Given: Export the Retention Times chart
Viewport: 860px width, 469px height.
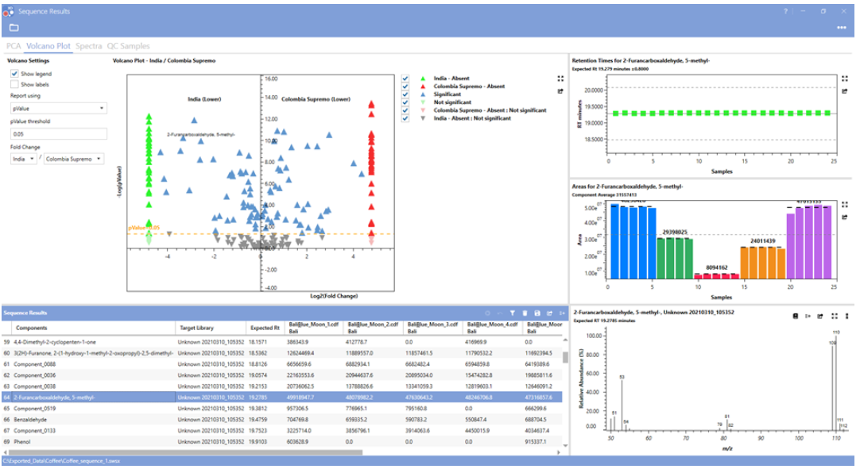Looking at the screenshot, I should [845, 91].
